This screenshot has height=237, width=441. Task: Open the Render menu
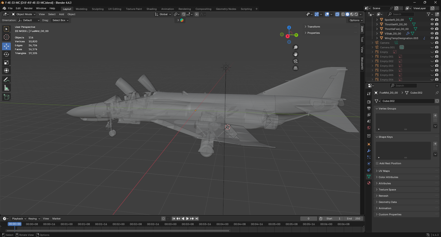[28, 8]
